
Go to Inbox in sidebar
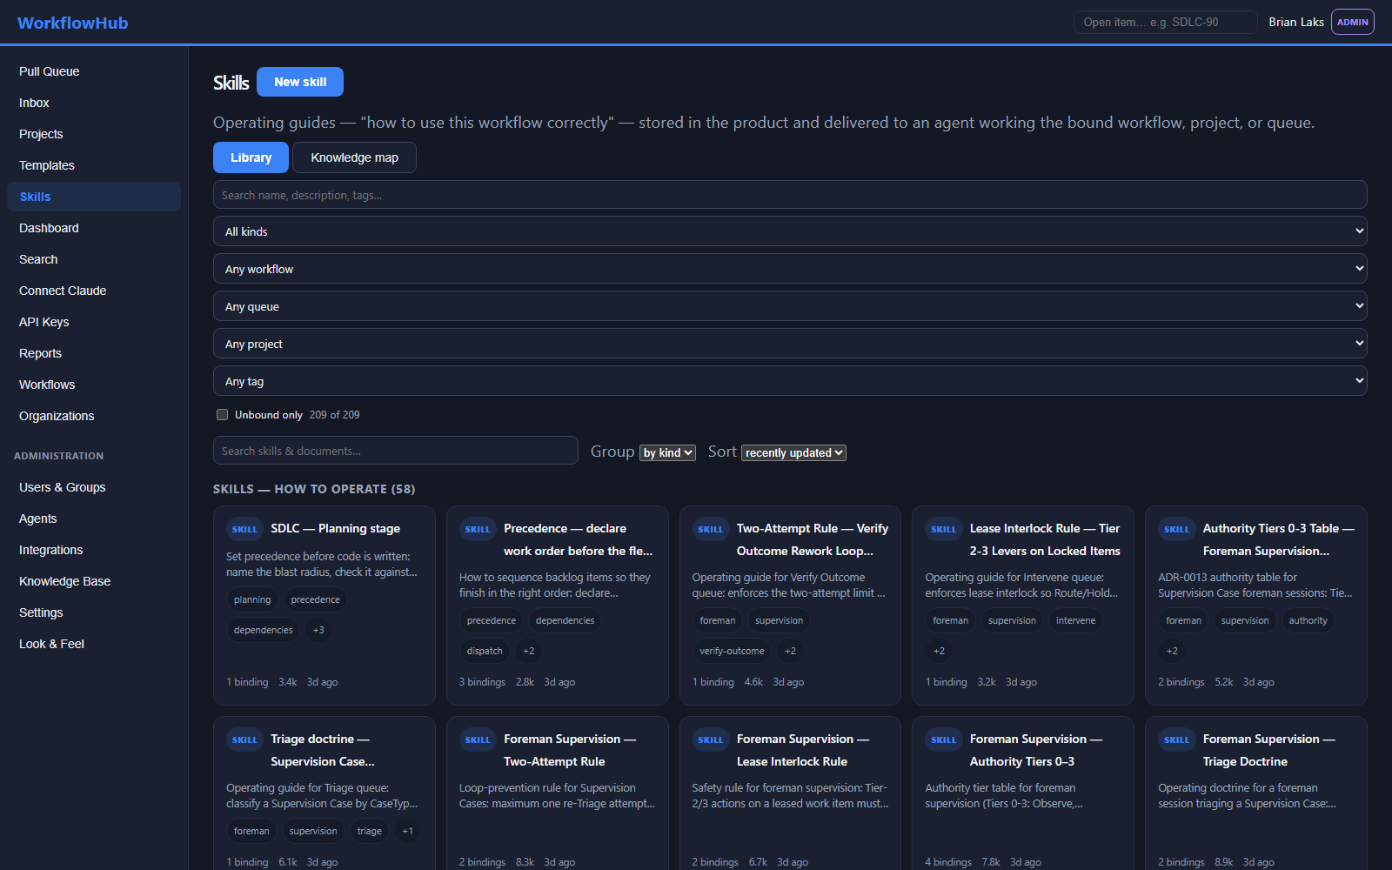(94, 103)
